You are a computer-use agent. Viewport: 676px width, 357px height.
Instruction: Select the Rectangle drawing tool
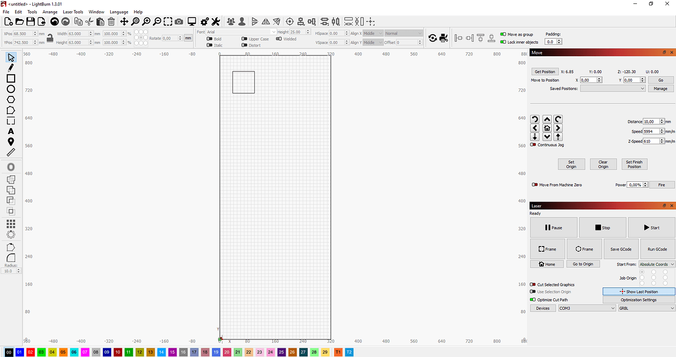(11, 78)
